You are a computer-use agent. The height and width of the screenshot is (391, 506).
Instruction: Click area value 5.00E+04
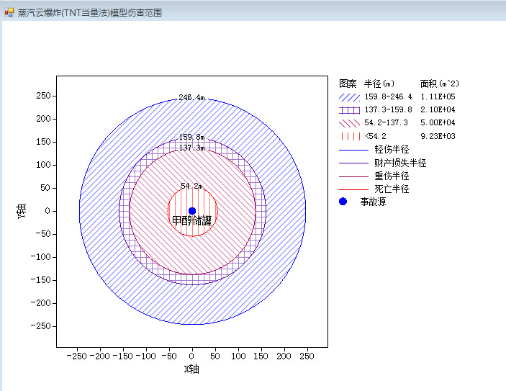pos(438,122)
